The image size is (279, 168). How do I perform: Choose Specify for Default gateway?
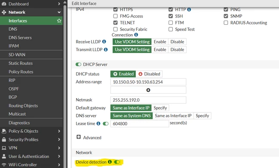(x=160, y=108)
